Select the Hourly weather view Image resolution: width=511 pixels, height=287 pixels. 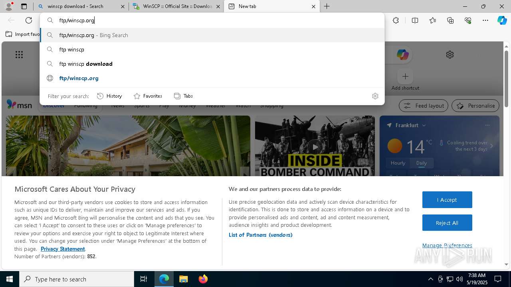coord(398,163)
